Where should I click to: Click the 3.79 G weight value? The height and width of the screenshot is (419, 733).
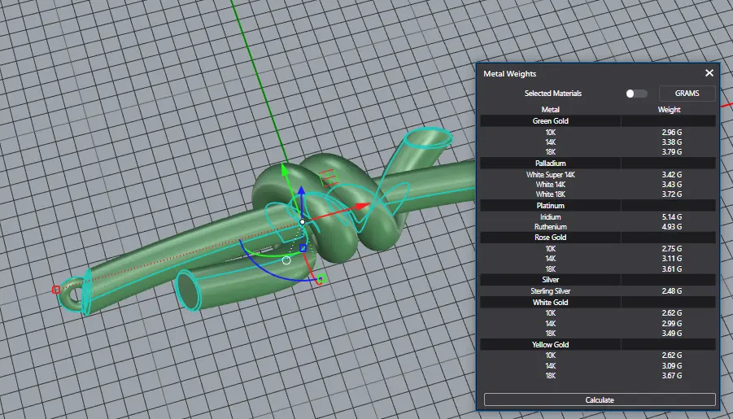(x=671, y=152)
